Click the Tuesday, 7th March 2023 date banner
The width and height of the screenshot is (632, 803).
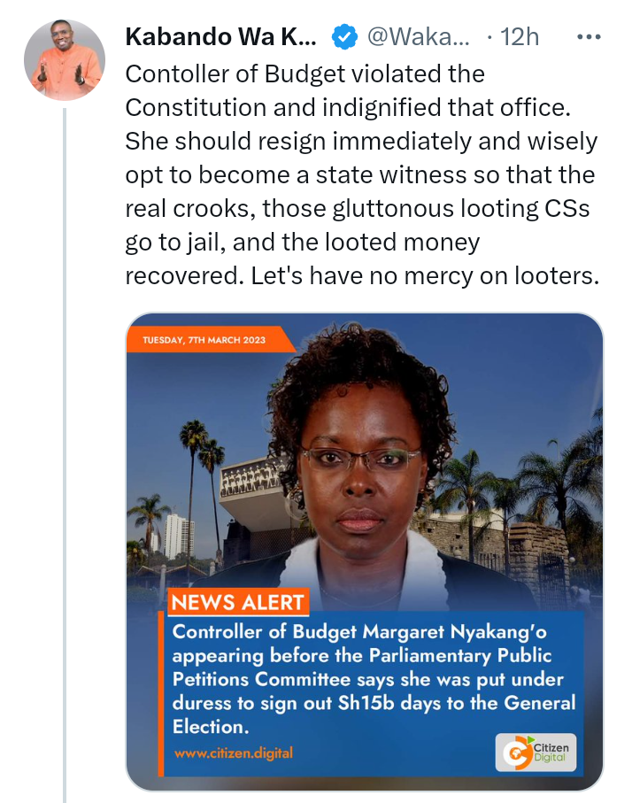pyautogui.click(x=210, y=340)
